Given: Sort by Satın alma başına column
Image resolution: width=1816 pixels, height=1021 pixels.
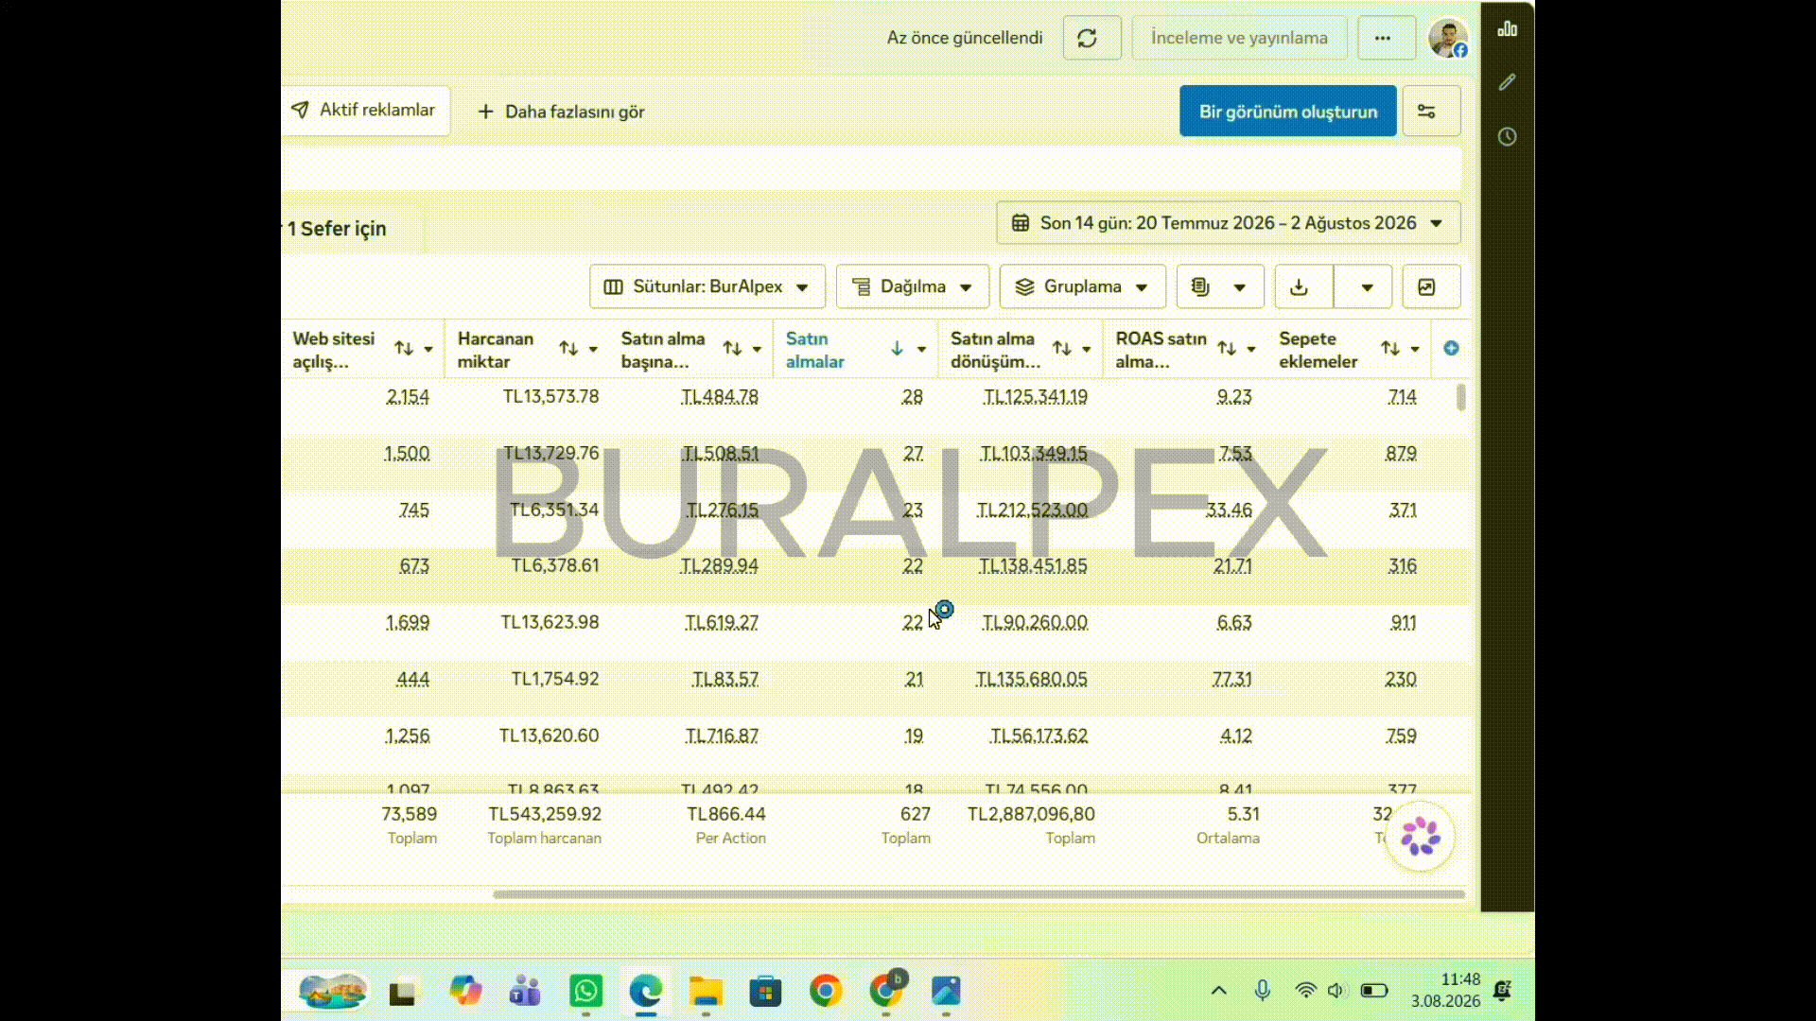Looking at the screenshot, I should pos(732,349).
